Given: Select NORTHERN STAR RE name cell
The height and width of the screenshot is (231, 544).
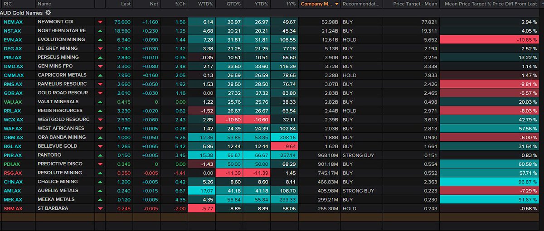Looking at the screenshot, I should click(65, 31).
